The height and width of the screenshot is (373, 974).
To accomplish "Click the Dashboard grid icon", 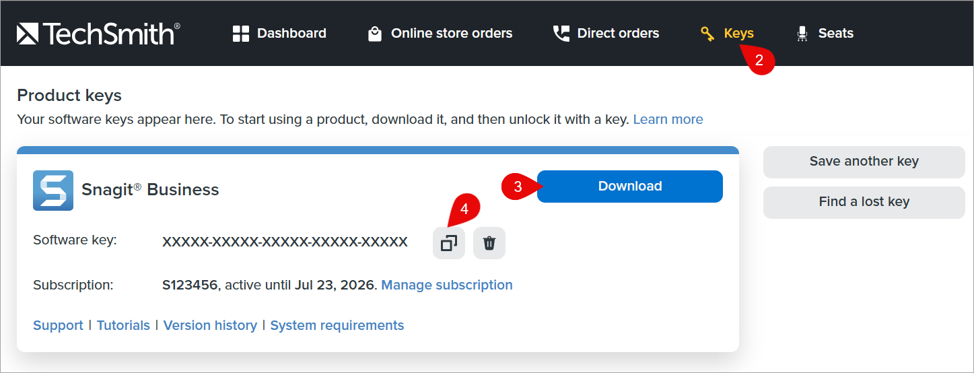I will [240, 34].
